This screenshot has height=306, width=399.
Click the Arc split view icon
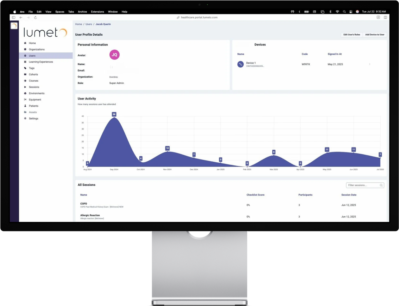pos(385,17)
